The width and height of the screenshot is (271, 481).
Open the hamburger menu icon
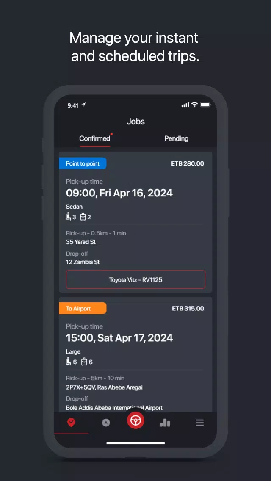pos(200,423)
